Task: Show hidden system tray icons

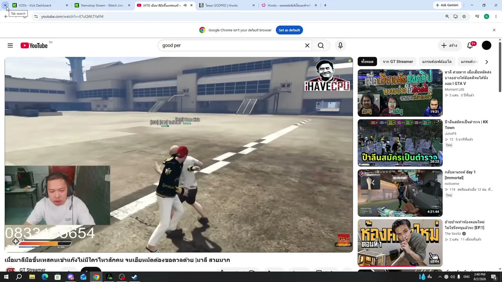Action: (x=440, y=277)
